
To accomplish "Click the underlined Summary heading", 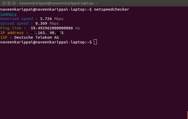I will pos(8,14).
